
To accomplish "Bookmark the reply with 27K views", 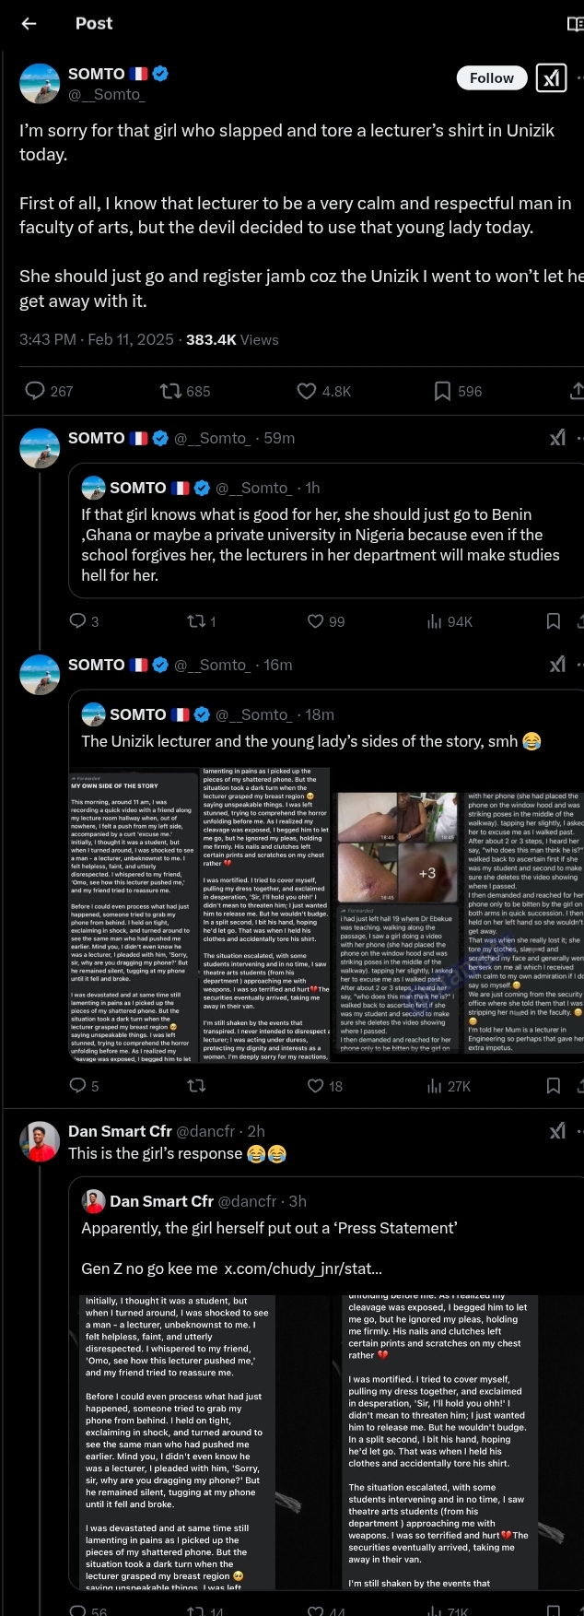I will [x=554, y=1086].
